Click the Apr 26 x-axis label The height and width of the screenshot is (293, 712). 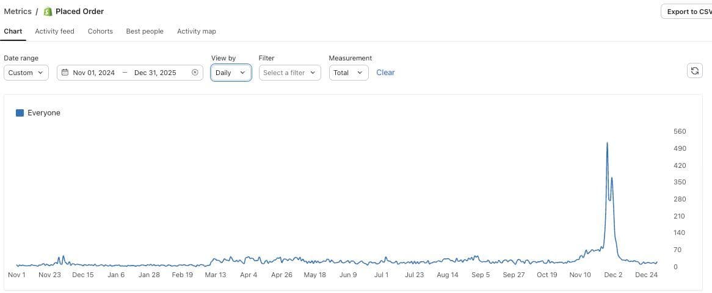pos(282,275)
